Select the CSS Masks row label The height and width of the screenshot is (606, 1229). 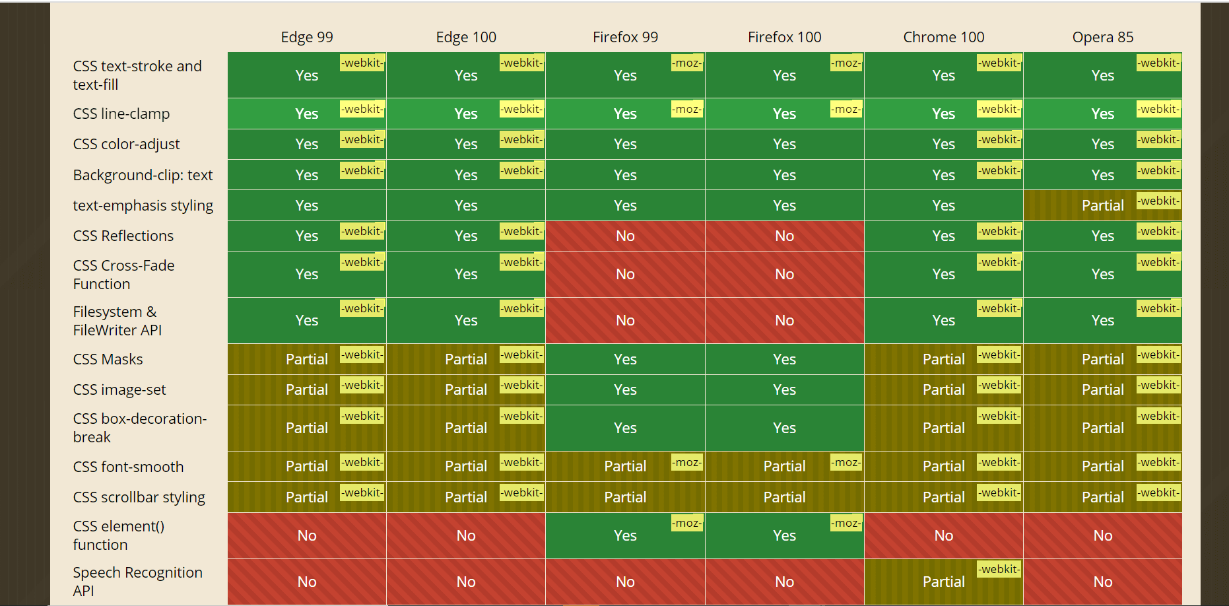[x=108, y=359]
